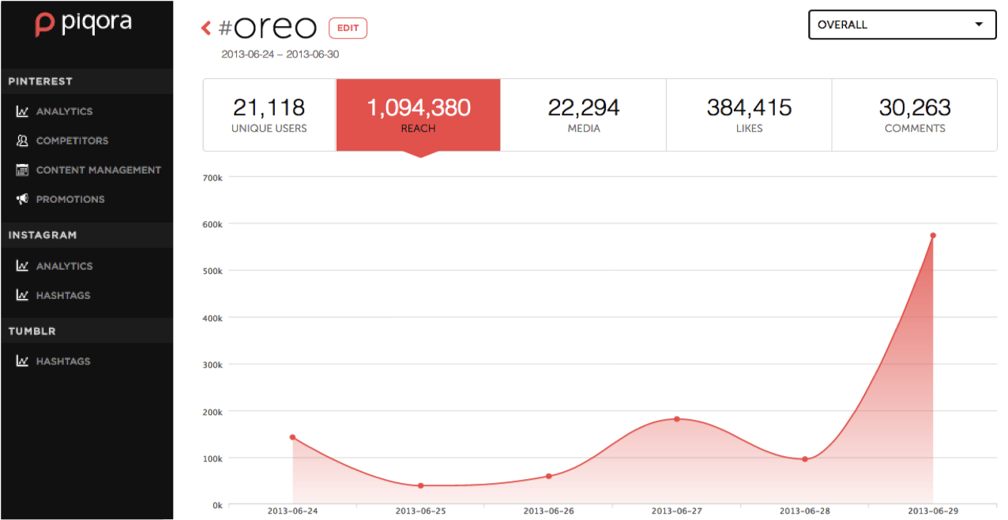Click the 2013-06-26 data point on chart

click(x=548, y=476)
